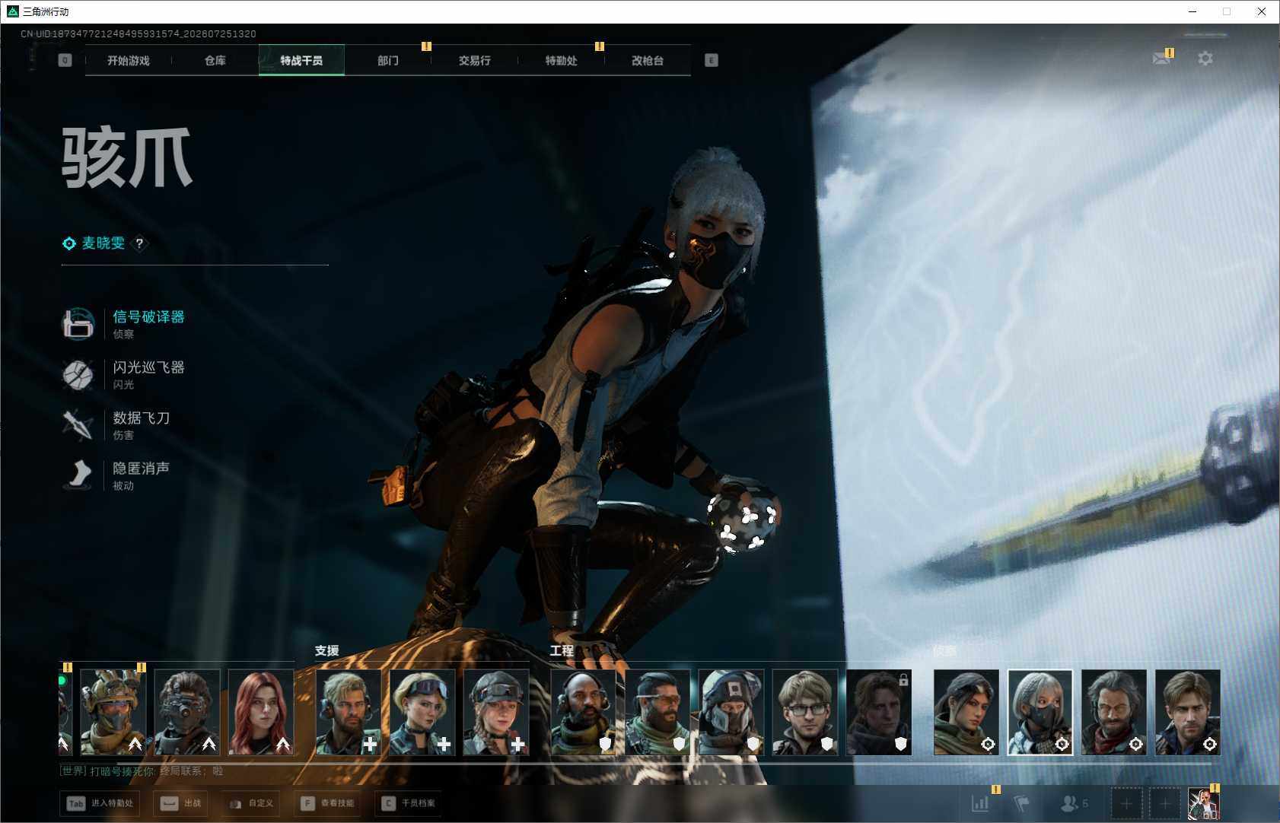Click the first empty squad slot plus
The image size is (1280, 823).
[1126, 804]
